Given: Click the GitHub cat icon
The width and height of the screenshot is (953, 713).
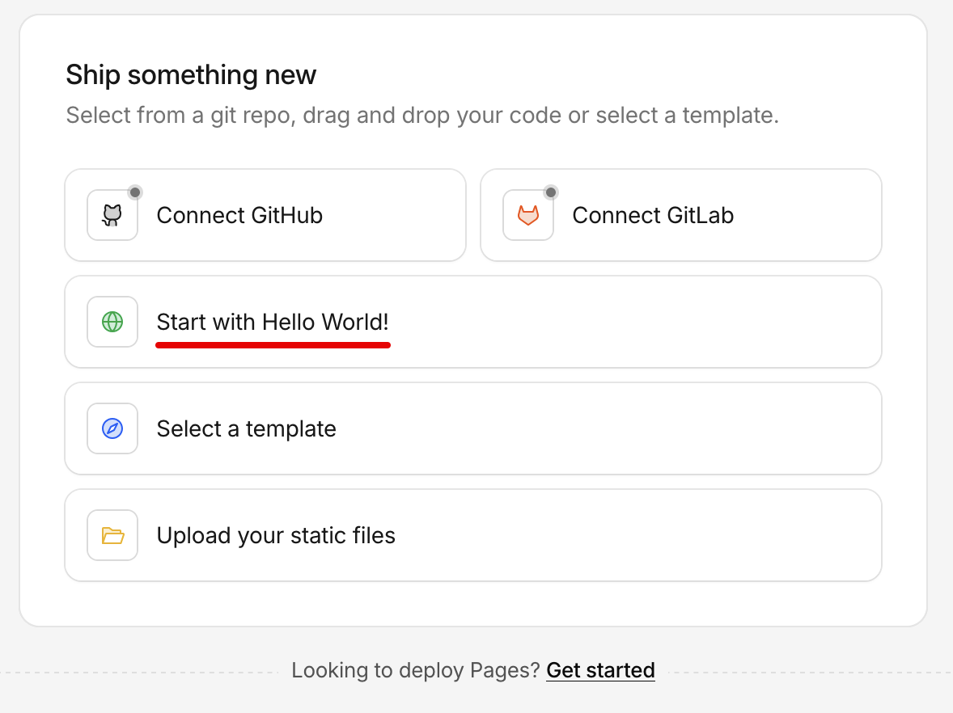Looking at the screenshot, I should 112,215.
